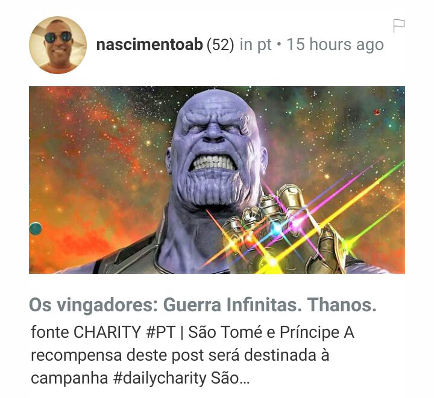Open post titled Os vingadores: Guerra Infinitas
434x398 pixels.
pos(203,305)
